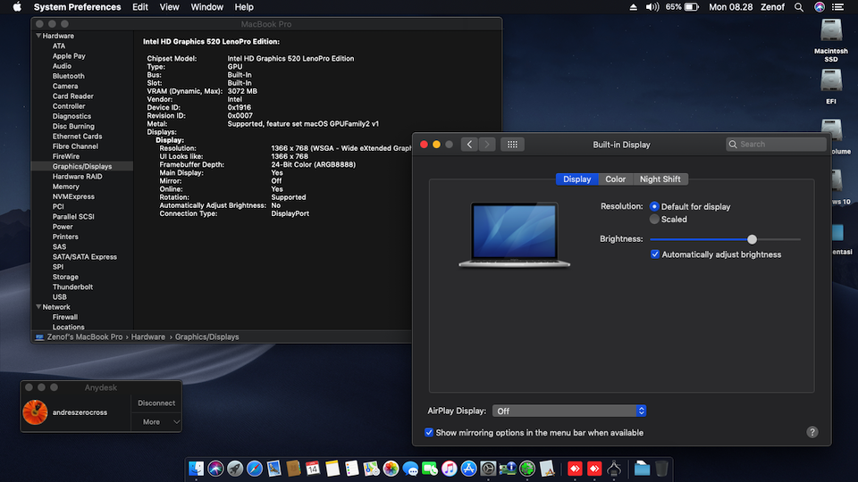858x482 pixels.
Task: Collapse the Hardware section in the sidebar
Action: 38,36
